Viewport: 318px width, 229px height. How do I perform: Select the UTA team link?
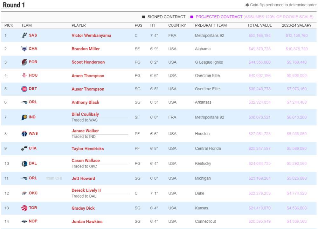(32, 148)
